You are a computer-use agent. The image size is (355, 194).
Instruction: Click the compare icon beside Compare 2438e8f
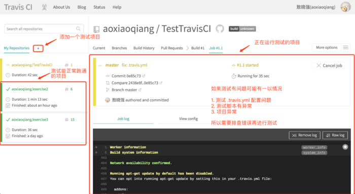coord(108,83)
